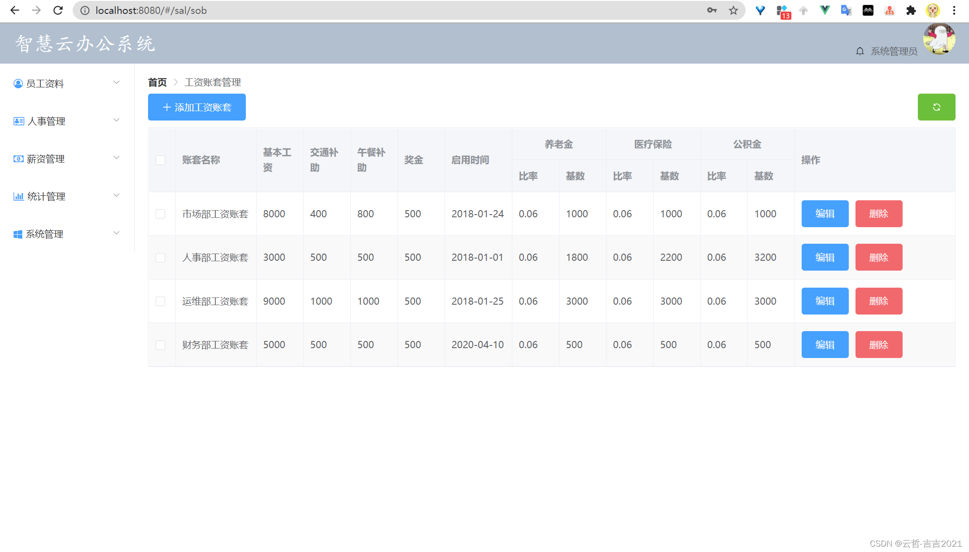Viewport: 969px width, 552px height.
Task: Click the green refresh icon button
Action: (936, 107)
